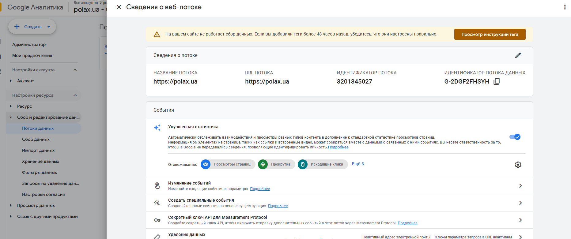Image resolution: width=571 pixels, height=239 pixels.
Task: Open Подробнее link for специальные события
Action: tap(278, 206)
